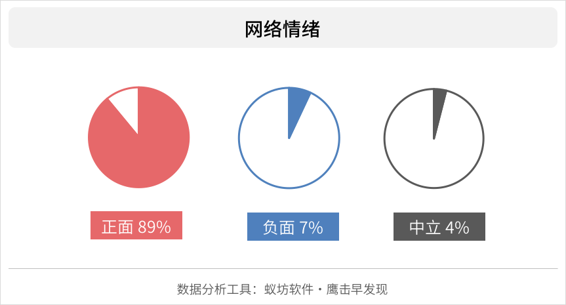Click the blue 负面 7% label
This screenshot has width=566, height=305.
(x=293, y=227)
